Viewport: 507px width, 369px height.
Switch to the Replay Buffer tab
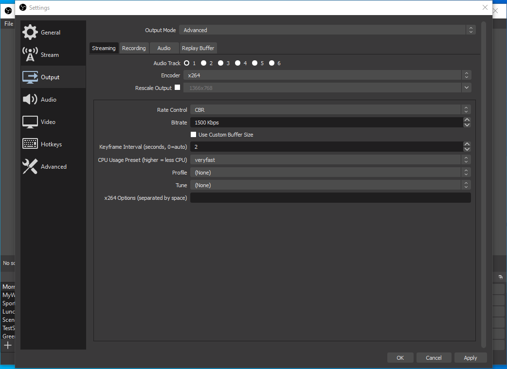pyautogui.click(x=198, y=48)
